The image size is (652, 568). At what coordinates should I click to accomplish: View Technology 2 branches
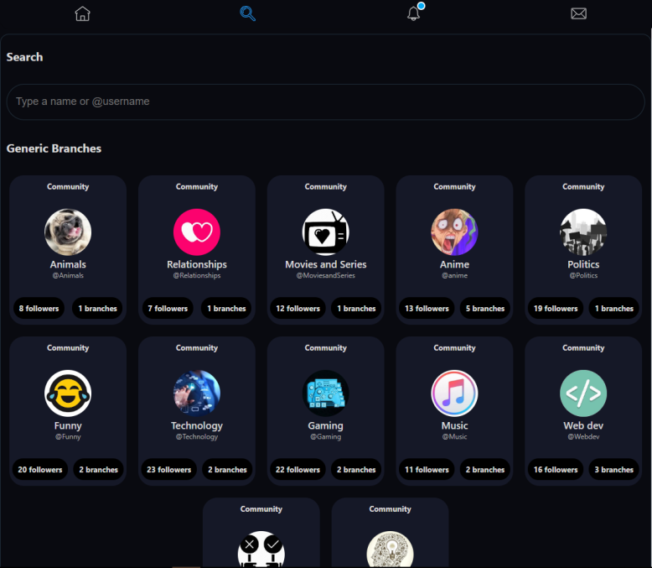tap(227, 470)
